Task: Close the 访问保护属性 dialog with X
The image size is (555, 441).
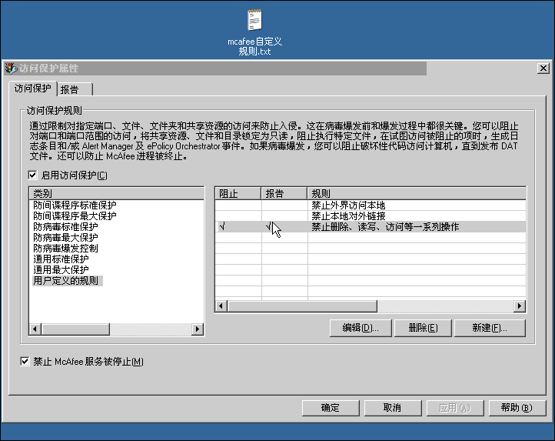Action: click(543, 68)
